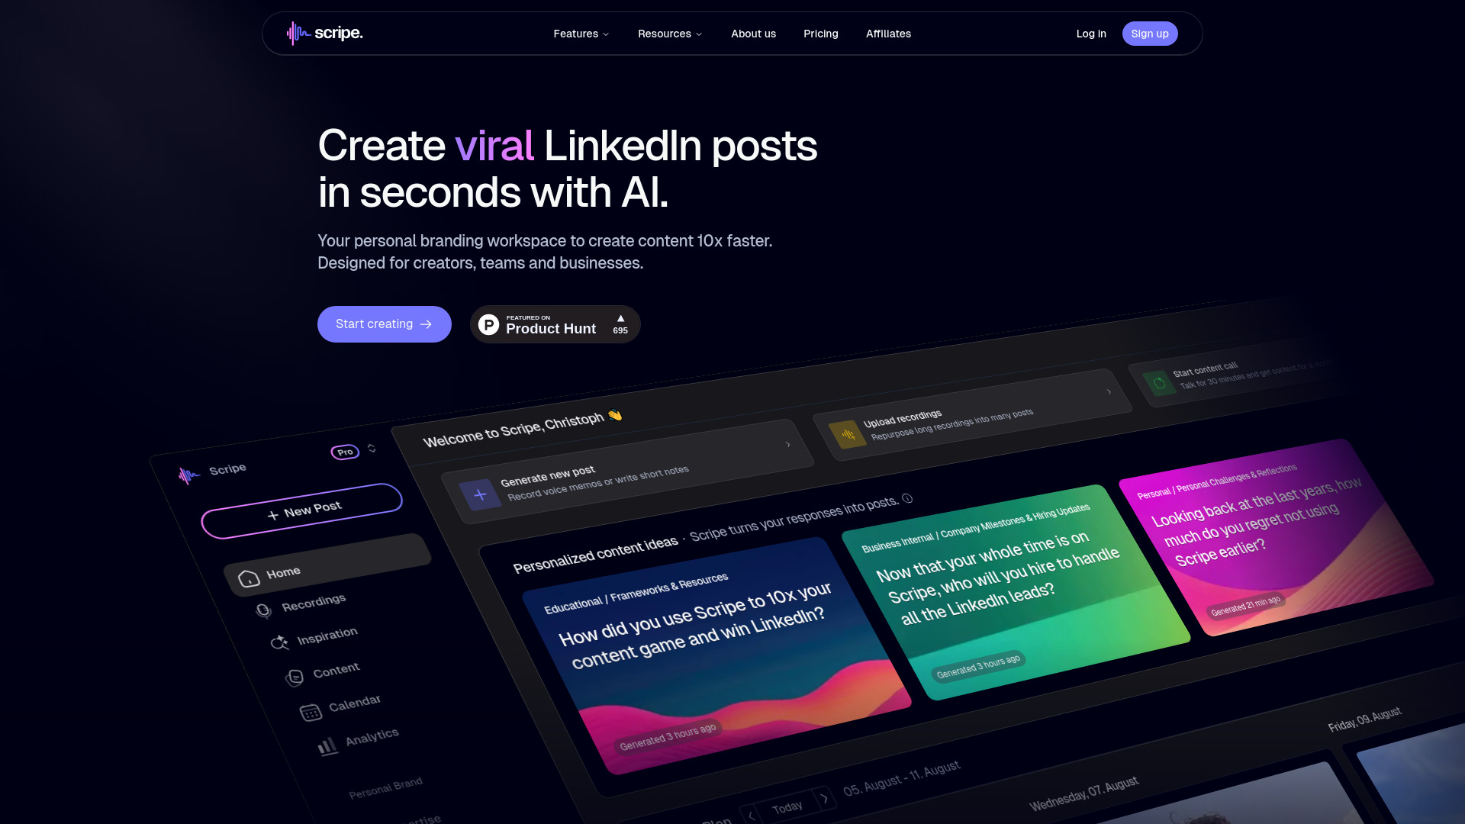Expand the Features dropdown menu

[581, 34]
